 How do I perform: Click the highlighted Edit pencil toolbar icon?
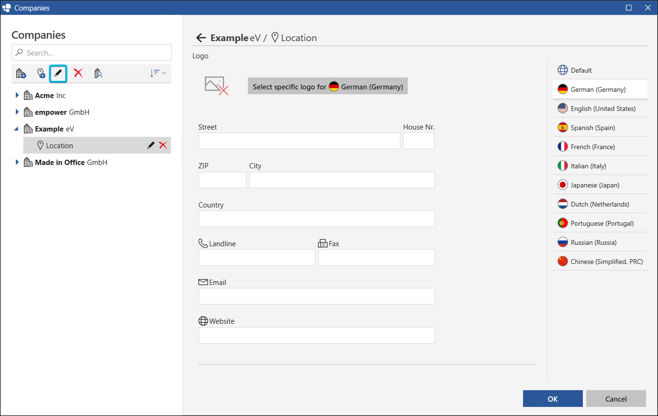pos(58,74)
